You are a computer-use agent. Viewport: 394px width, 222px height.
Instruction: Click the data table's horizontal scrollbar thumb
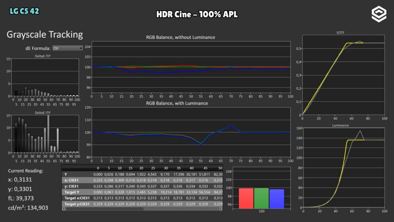(x=105, y=209)
